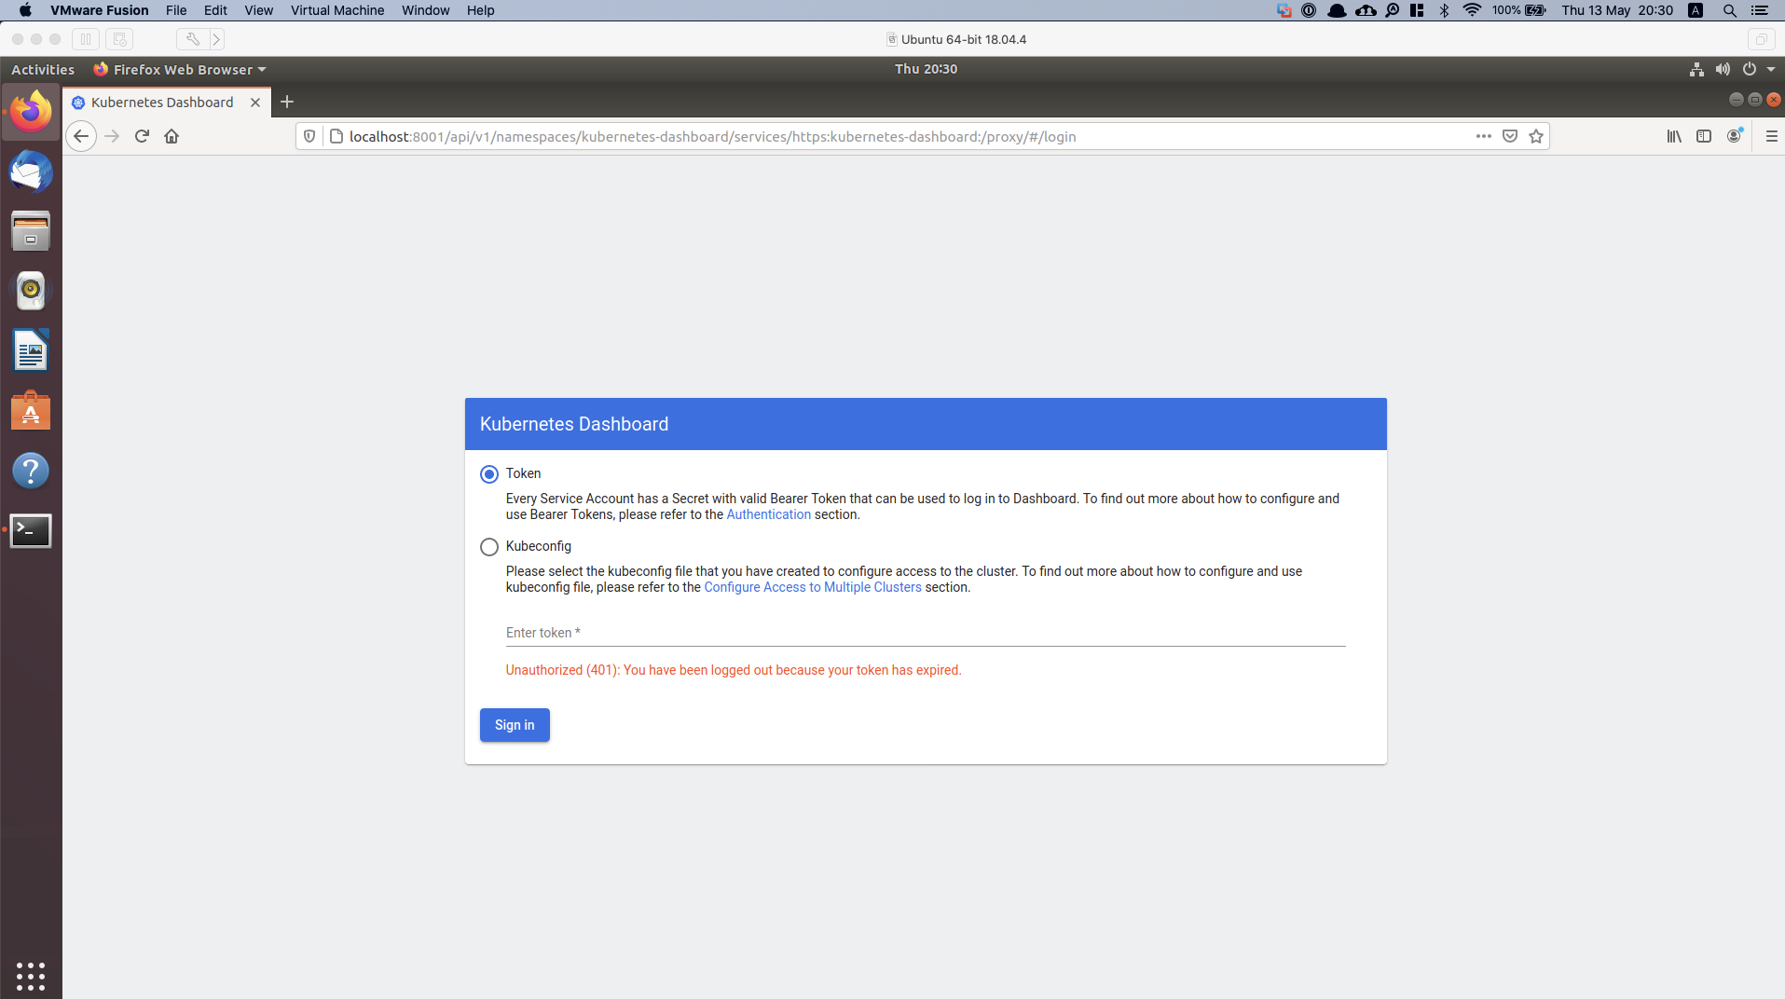Toggle the Firefox sidebar icon
The image size is (1785, 999).
tap(1704, 136)
